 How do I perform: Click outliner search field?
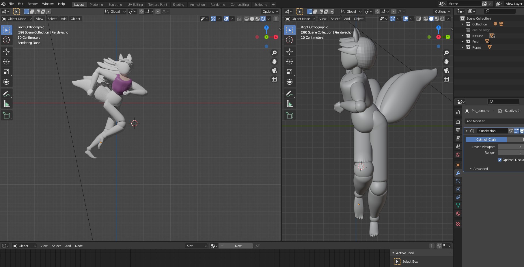[x=500, y=11]
